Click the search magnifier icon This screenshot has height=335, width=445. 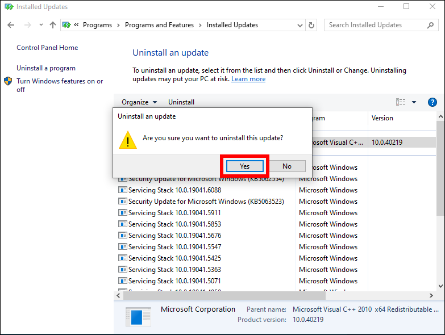click(x=430, y=25)
